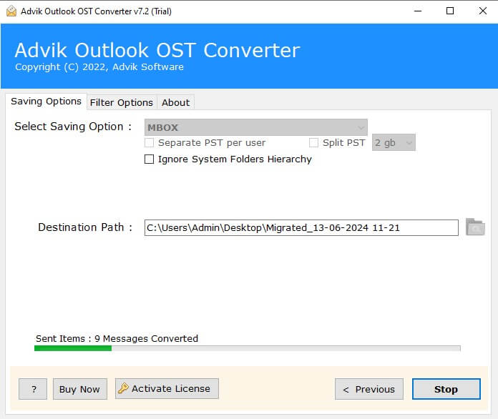498x419 pixels.
Task: Toggle the Split PST checkbox
Action: click(x=313, y=142)
